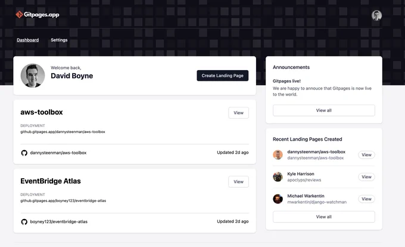View dannysteenman/aws-toolbox recent landing page

point(366,155)
